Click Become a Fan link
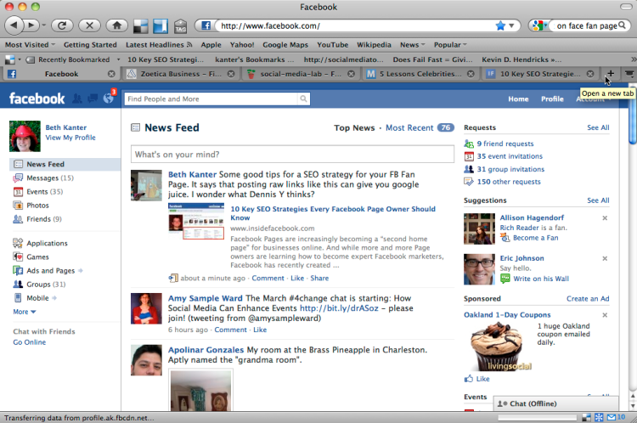This screenshot has height=423, width=637. pos(535,238)
